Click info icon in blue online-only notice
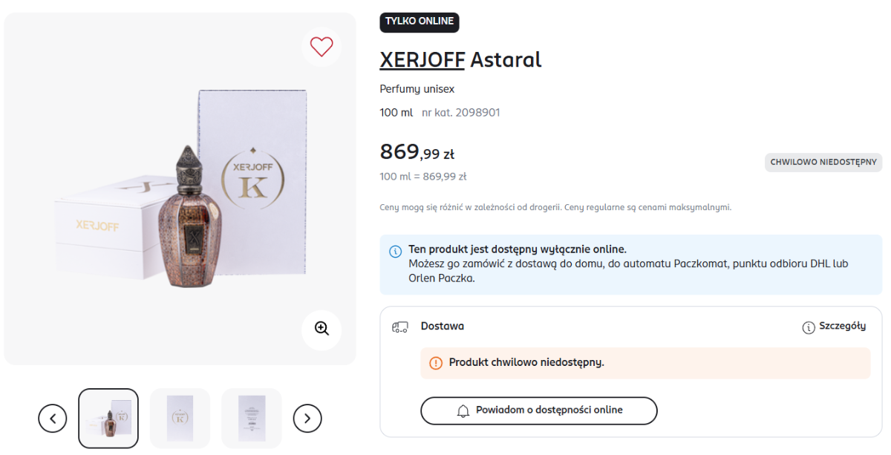This screenshot has height=455, width=891. (x=395, y=251)
